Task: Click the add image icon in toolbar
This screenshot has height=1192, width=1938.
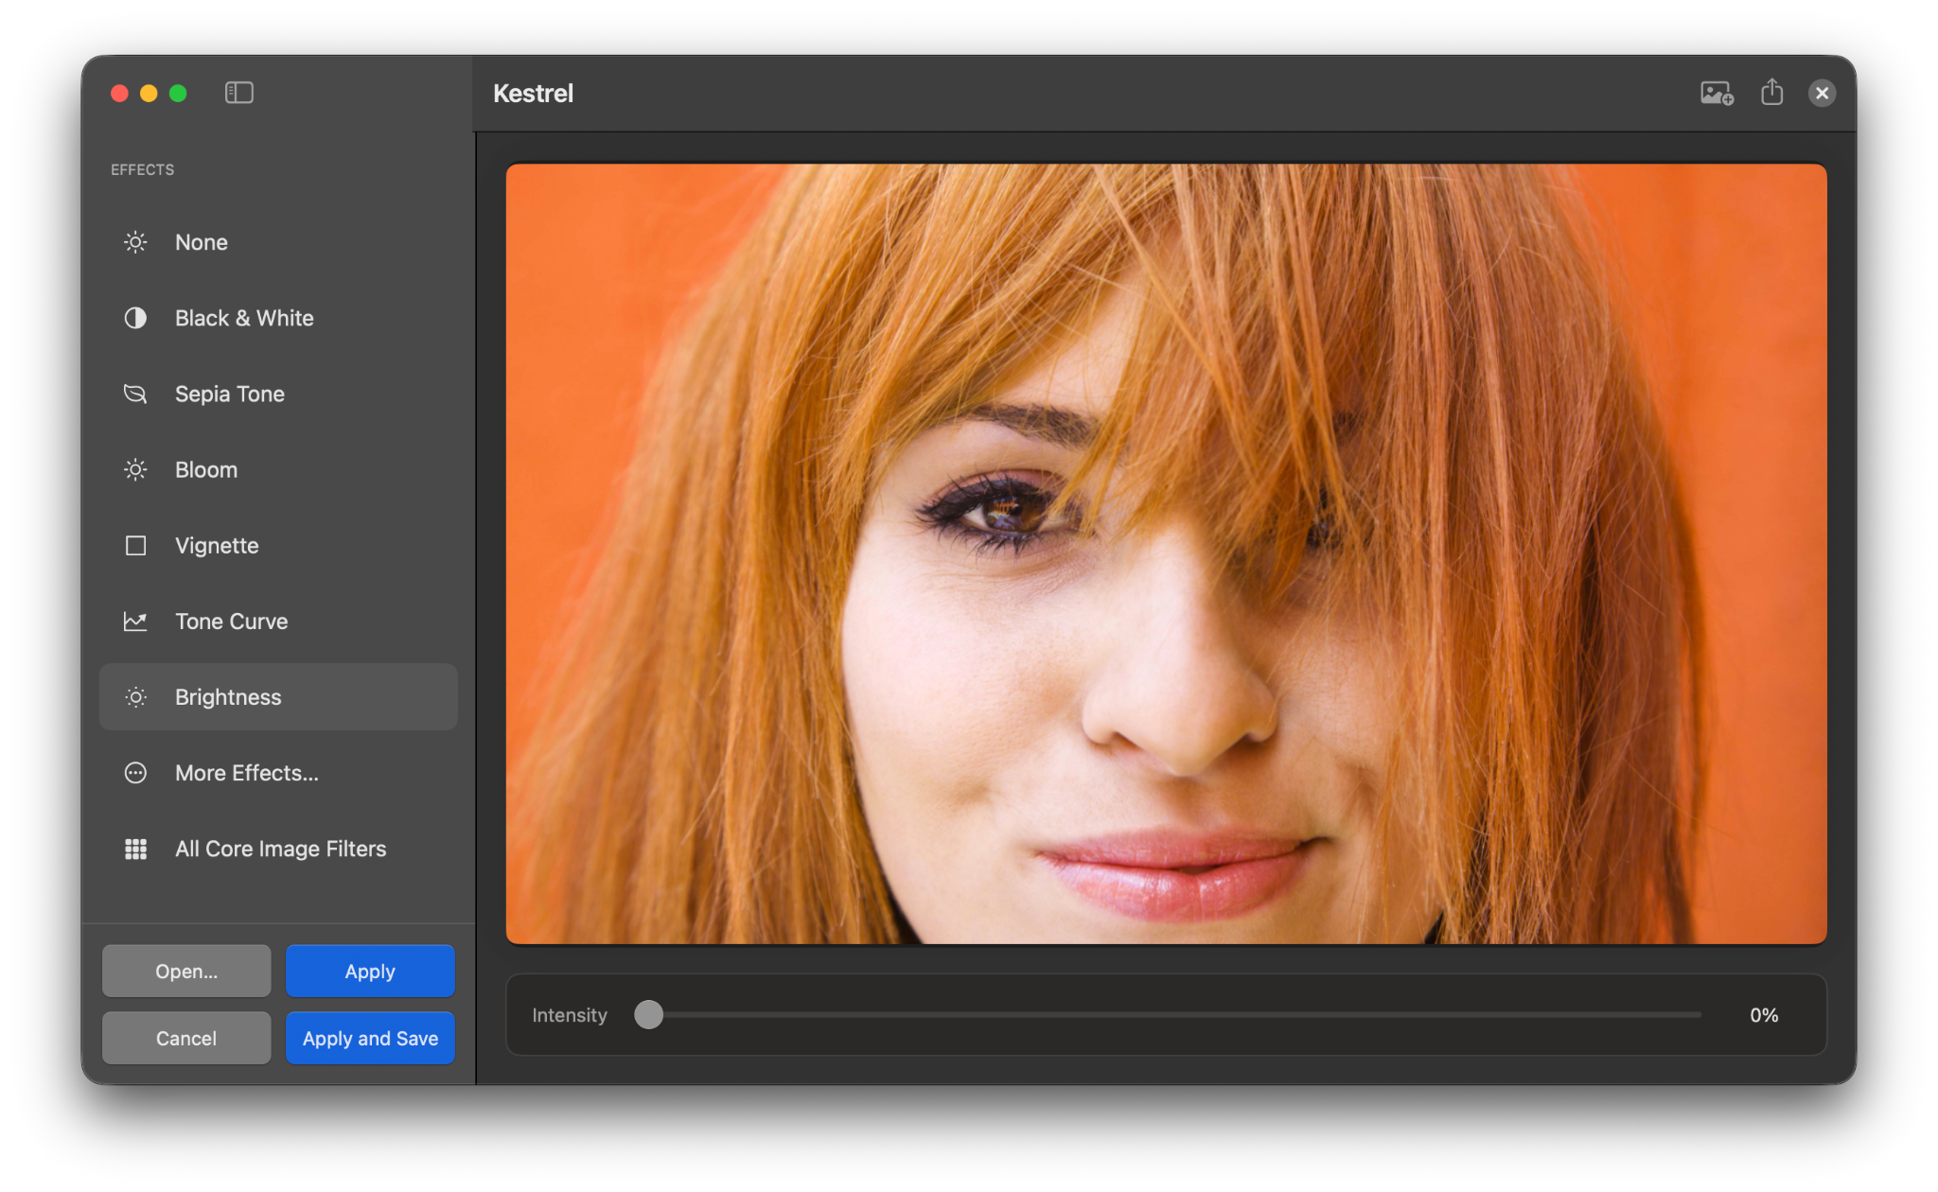Action: pyautogui.click(x=1717, y=93)
